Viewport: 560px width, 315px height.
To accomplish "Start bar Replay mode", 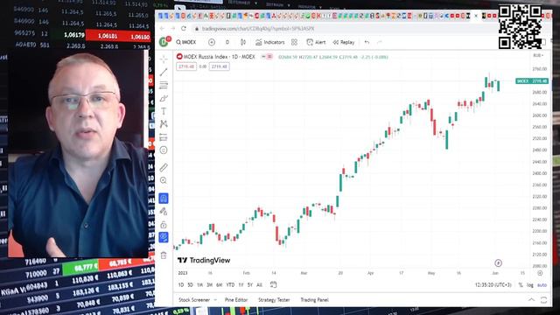I will point(344,42).
